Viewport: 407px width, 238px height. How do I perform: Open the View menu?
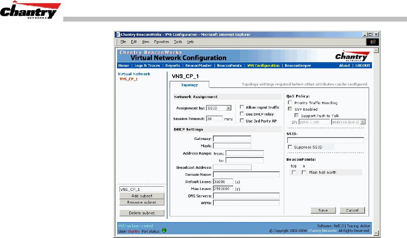(x=145, y=41)
